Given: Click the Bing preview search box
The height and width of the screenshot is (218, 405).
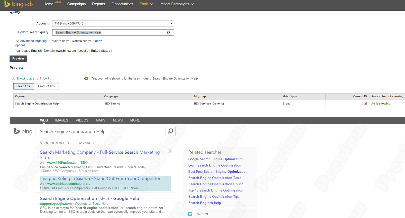Looking at the screenshot, I should (x=100, y=131).
